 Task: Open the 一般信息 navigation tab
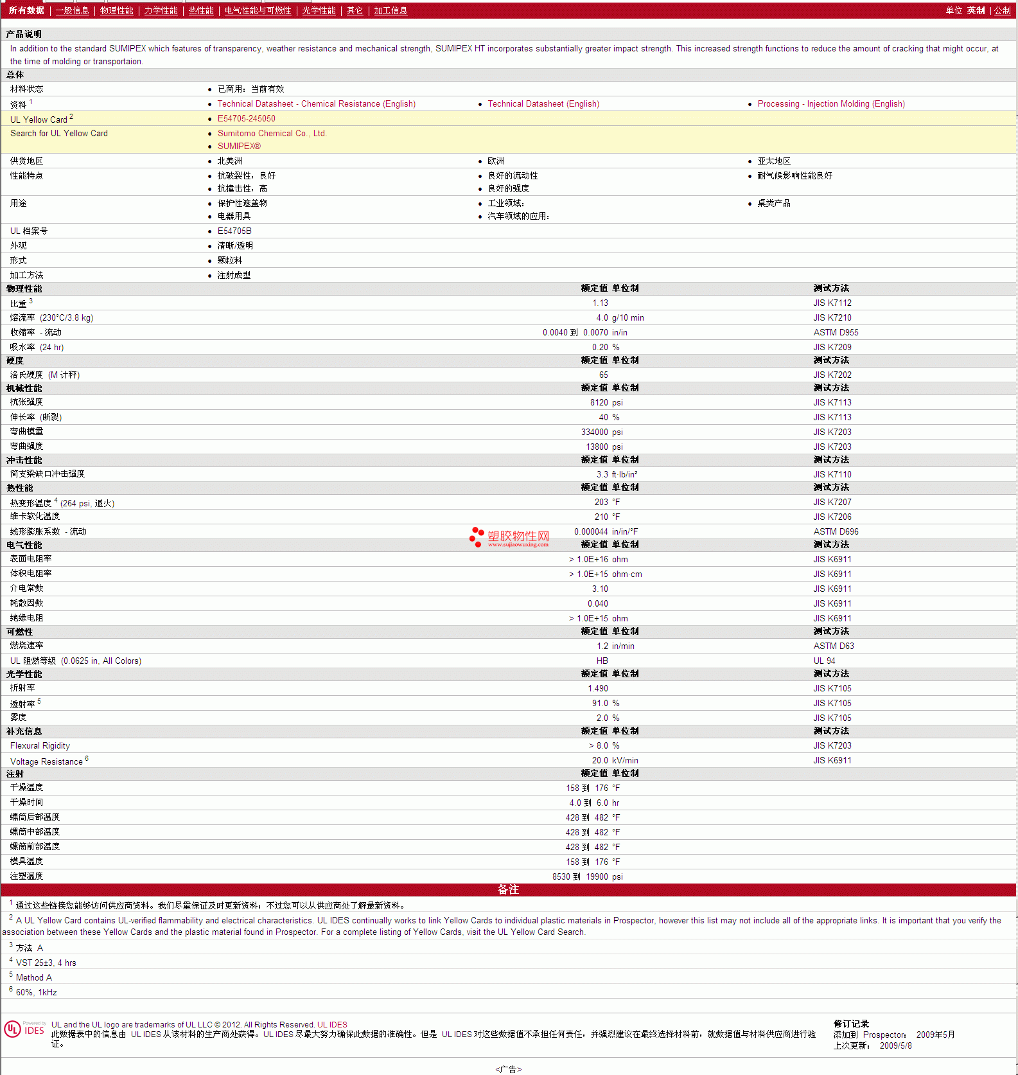click(72, 10)
